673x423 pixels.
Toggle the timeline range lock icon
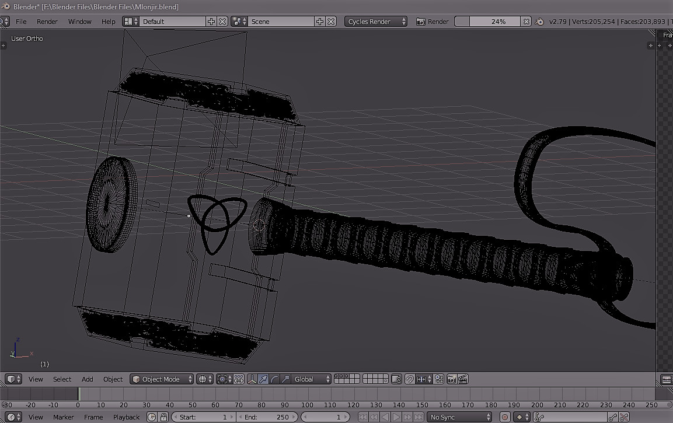click(x=163, y=417)
